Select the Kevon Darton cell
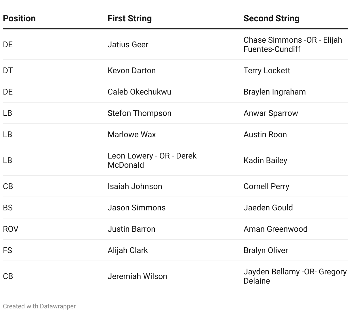 (131, 71)
